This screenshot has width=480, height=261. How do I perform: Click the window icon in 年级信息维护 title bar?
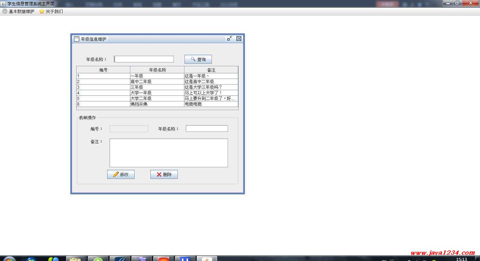(77, 39)
